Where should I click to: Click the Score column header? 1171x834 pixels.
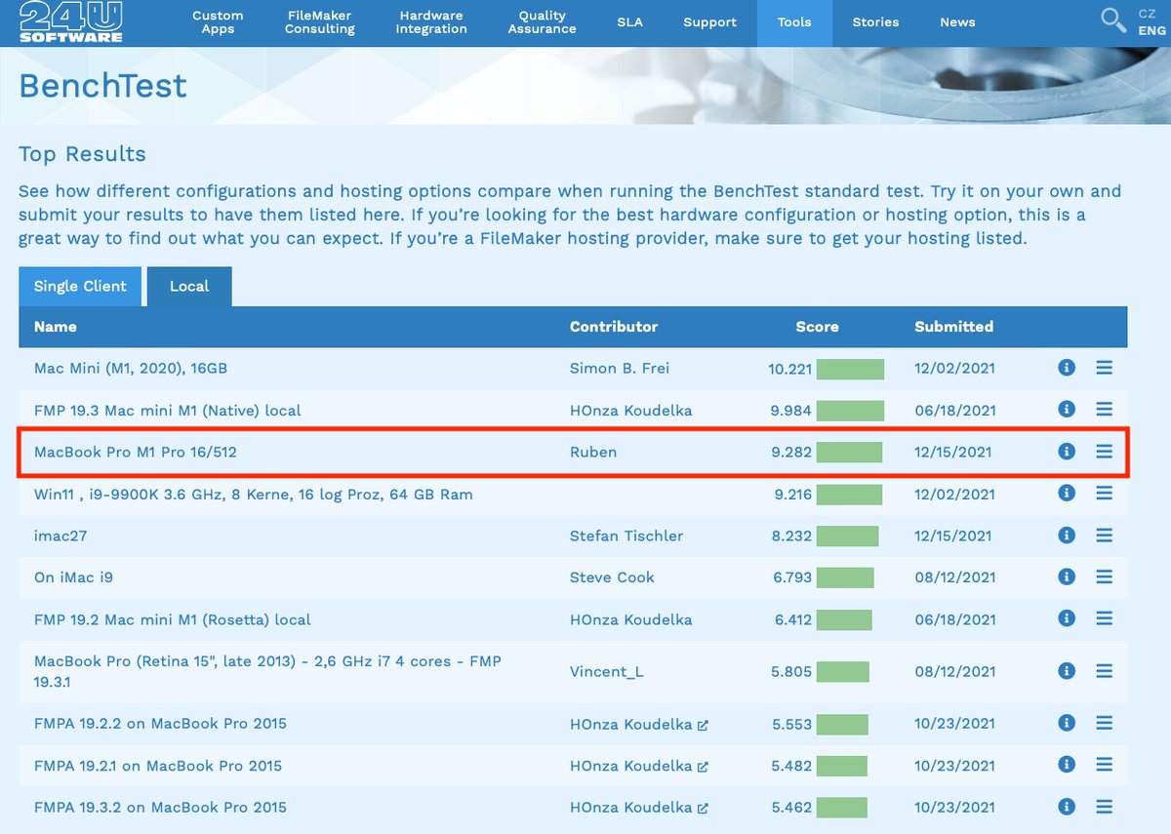[817, 327]
